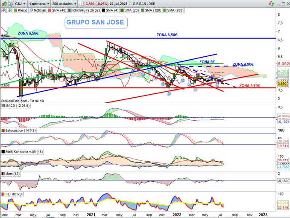Click the yellow 3,890 current price tag
290x218 pixels.
(283, 84)
